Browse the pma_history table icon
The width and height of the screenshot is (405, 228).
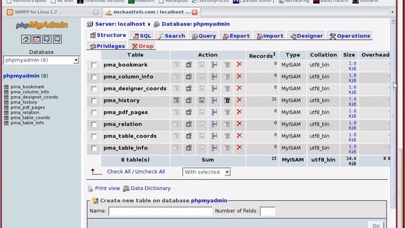coord(176,100)
